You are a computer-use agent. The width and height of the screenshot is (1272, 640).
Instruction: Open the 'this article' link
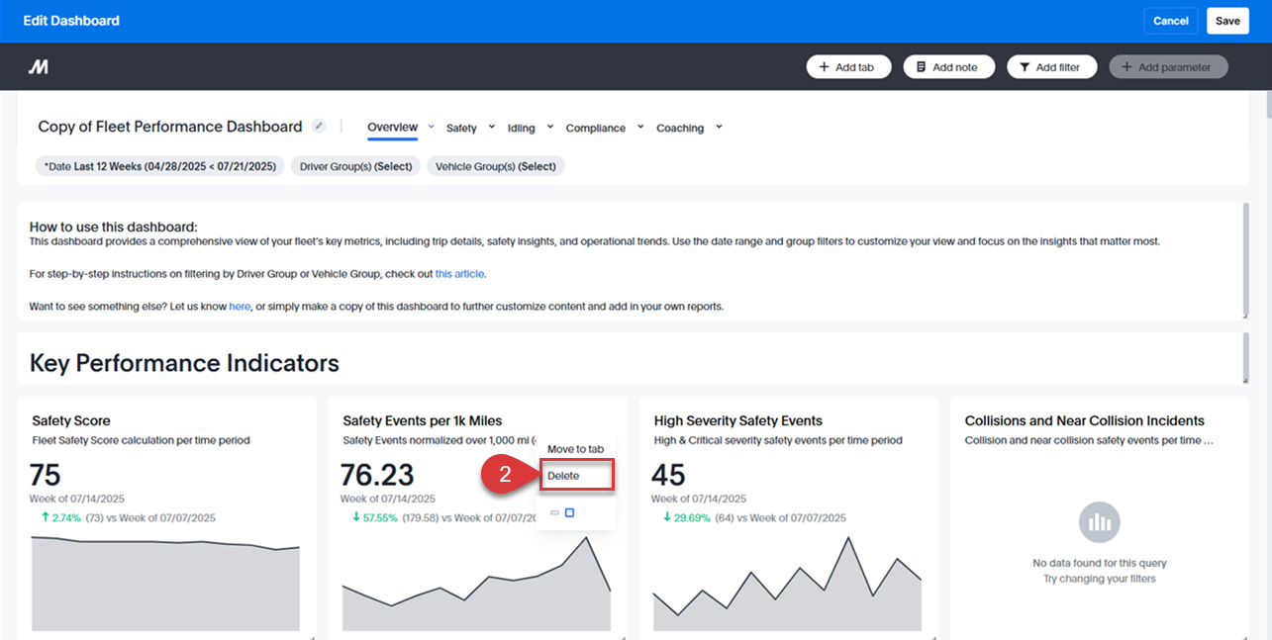click(459, 274)
